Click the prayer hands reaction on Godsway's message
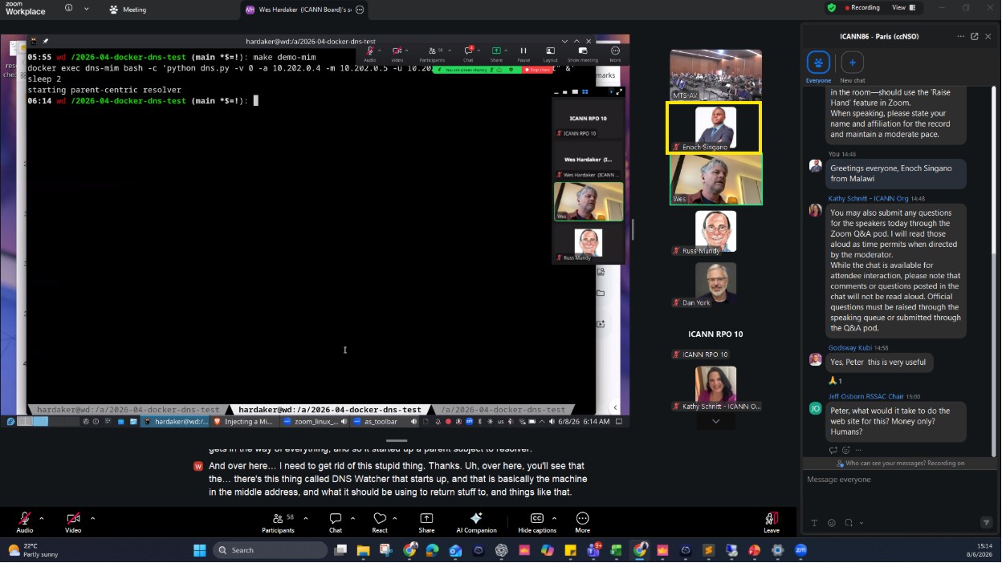 836,381
